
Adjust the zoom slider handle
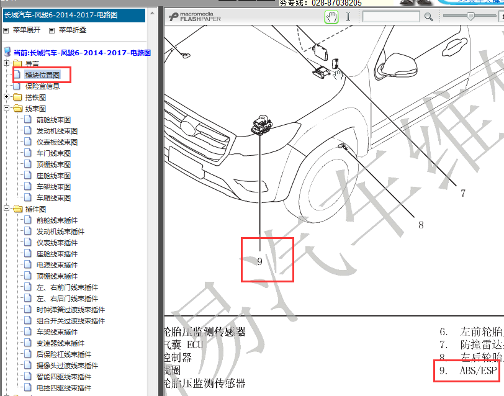click(x=470, y=16)
